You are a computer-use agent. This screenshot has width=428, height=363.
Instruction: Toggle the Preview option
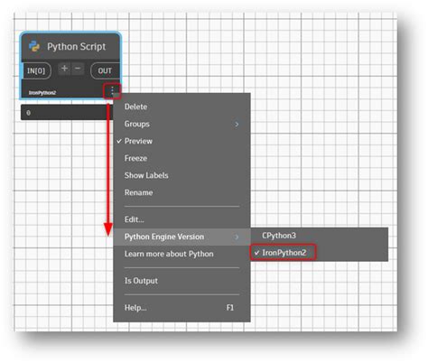point(181,141)
